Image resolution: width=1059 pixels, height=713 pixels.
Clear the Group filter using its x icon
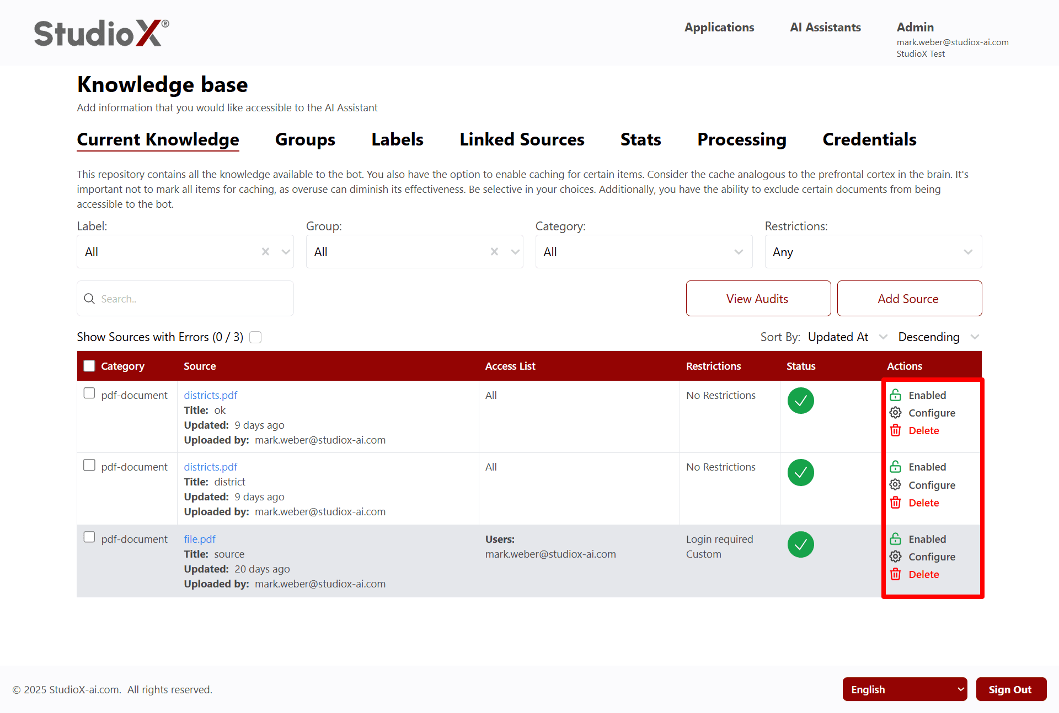[x=494, y=251]
